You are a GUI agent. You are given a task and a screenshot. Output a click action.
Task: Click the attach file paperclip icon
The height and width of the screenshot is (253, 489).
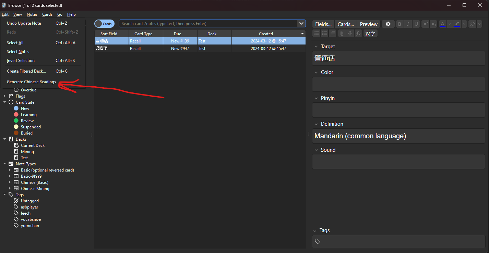[342, 33]
